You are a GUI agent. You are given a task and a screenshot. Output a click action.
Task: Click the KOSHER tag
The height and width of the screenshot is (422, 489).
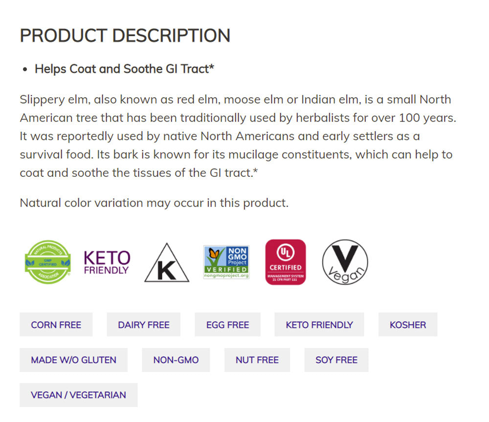pos(408,325)
